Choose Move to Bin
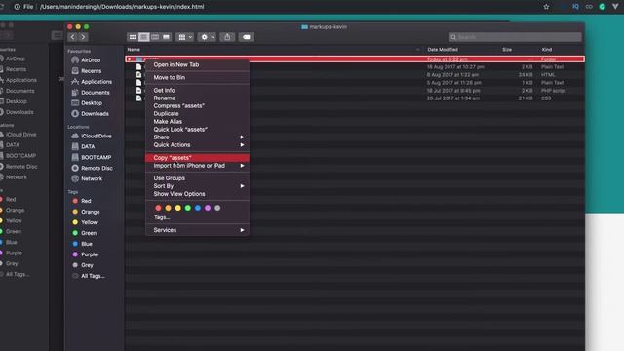624x351 pixels. (x=197, y=78)
